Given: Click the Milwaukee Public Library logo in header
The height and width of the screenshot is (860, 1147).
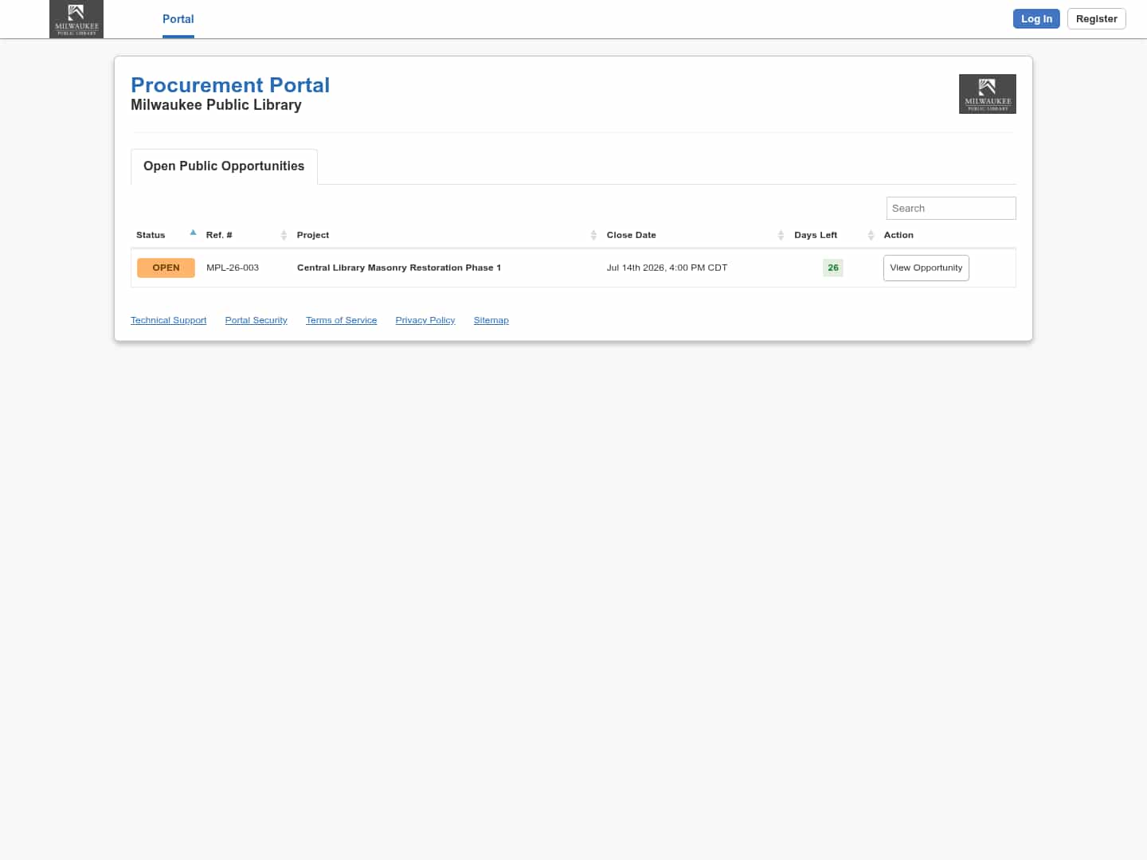Looking at the screenshot, I should [x=76, y=19].
